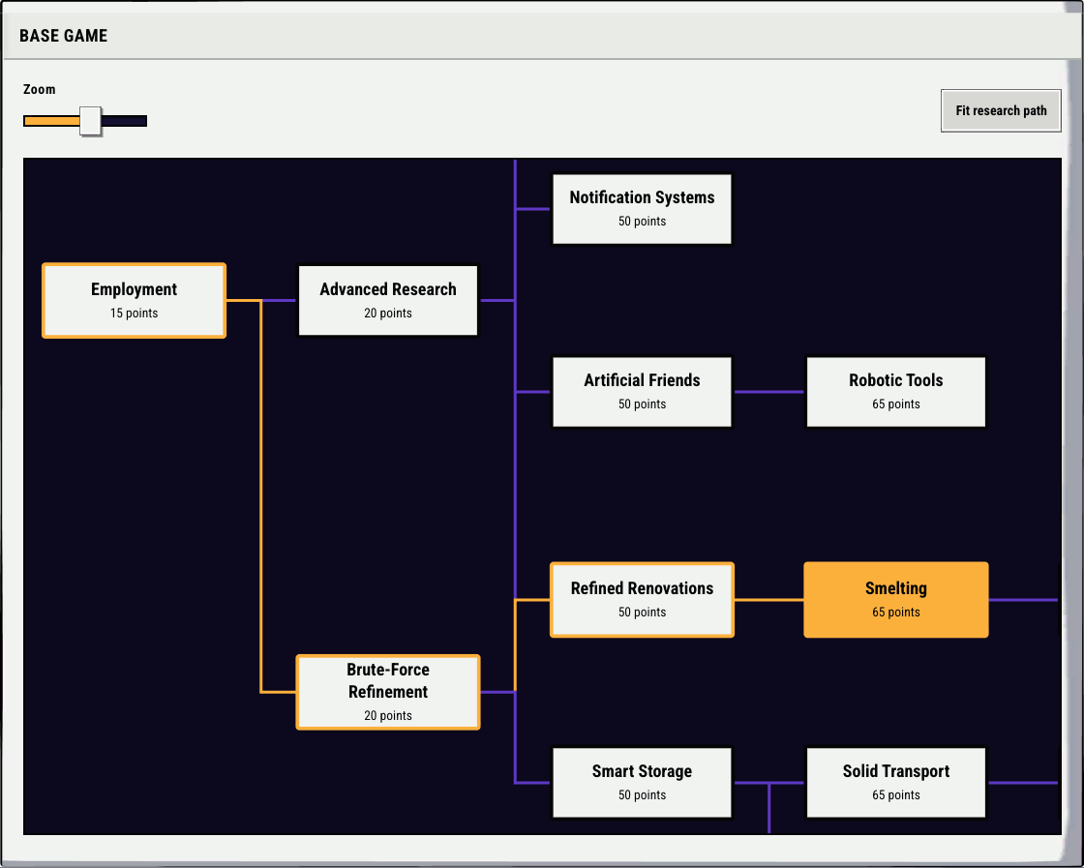This screenshot has width=1084, height=868.
Task: Select the Solid Transport research node
Action: point(896,782)
